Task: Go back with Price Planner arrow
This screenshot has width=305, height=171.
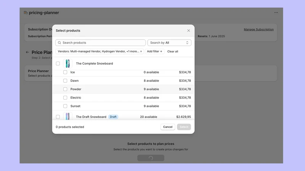Action: click(27, 52)
